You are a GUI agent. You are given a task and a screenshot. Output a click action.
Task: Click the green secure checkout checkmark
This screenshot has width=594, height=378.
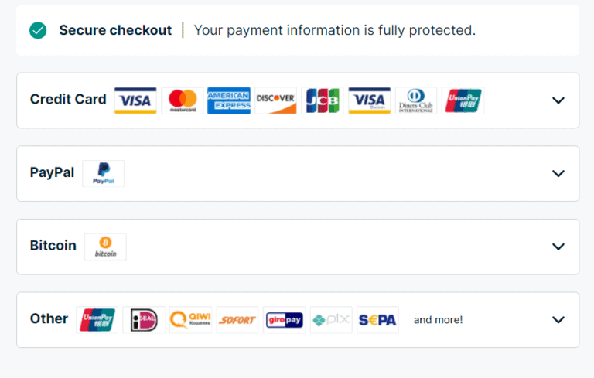click(38, 31)
